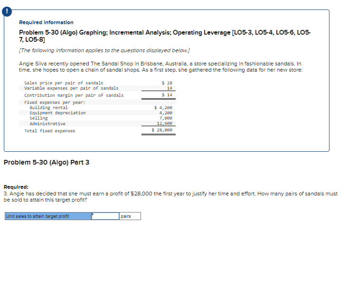Click the 'Building rental' row label

pyautogui.click(x=48, y=108)
